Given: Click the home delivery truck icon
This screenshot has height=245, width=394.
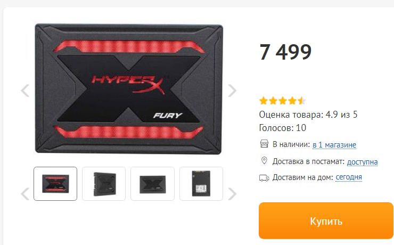Looking at the screenshot, I should click(x=264, y=178).
